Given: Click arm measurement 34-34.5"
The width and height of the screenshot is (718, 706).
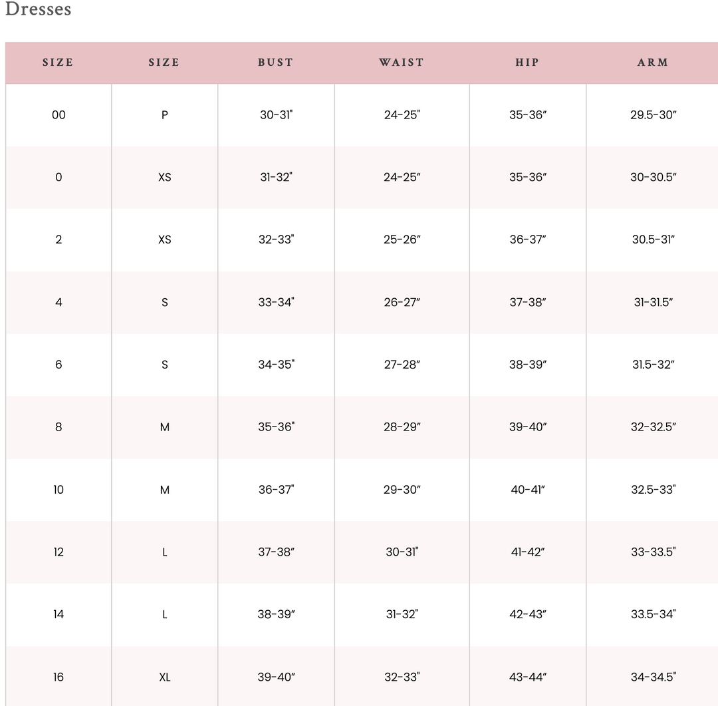Looking at the screenshot, I should [653, 677].
